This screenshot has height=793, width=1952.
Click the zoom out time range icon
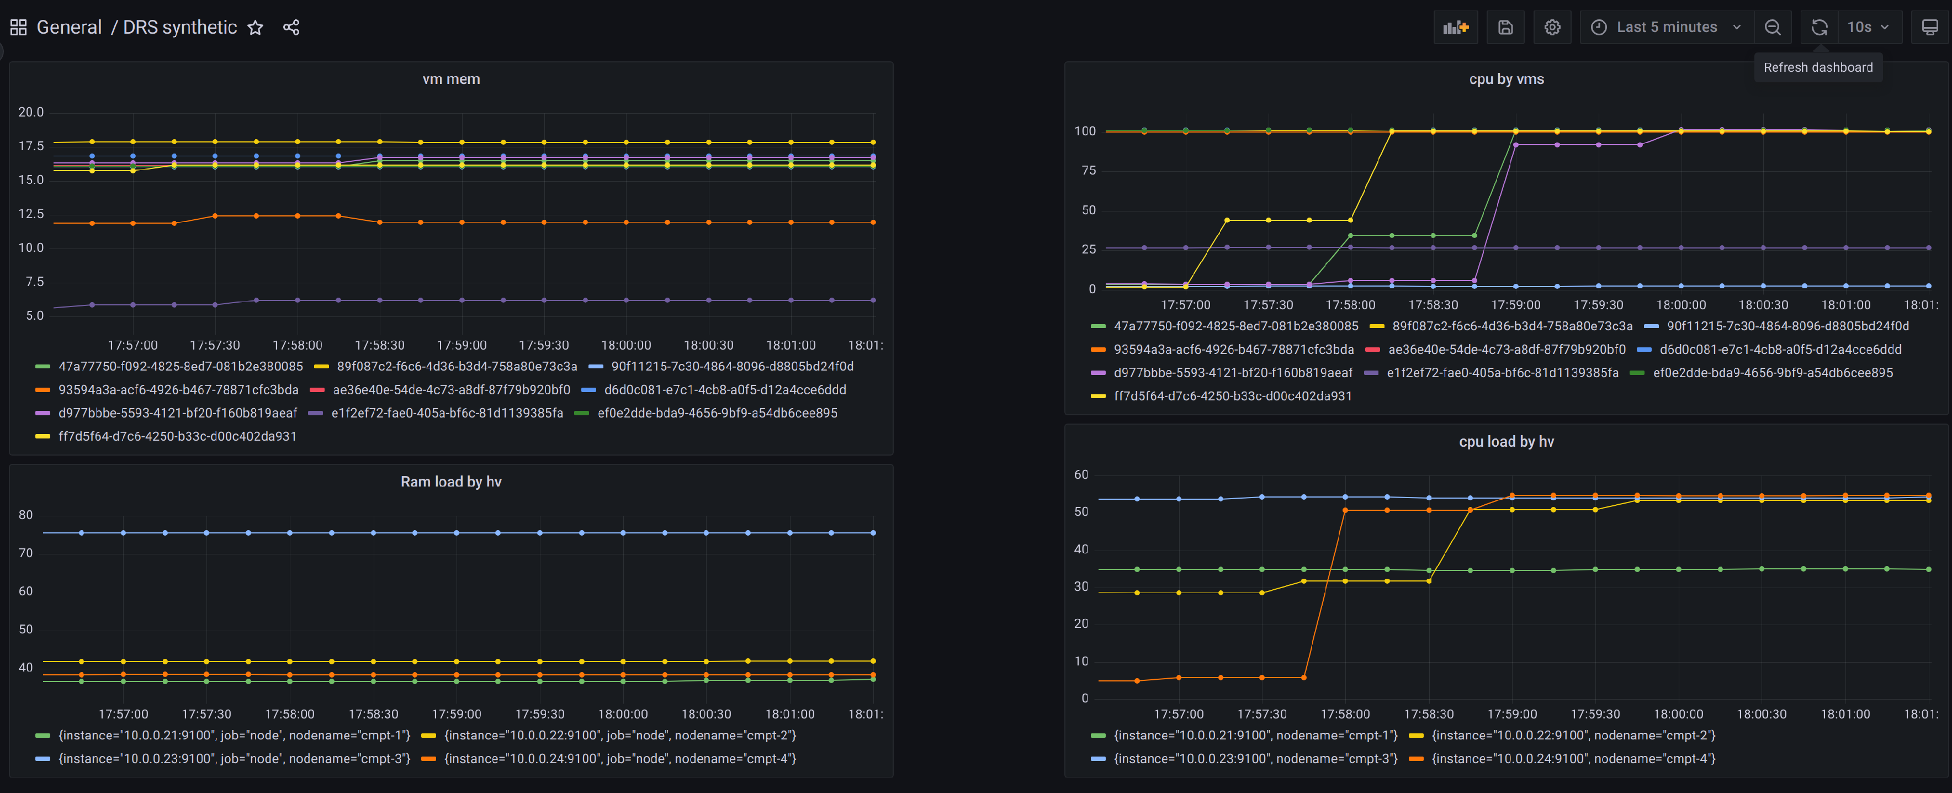1773,27
